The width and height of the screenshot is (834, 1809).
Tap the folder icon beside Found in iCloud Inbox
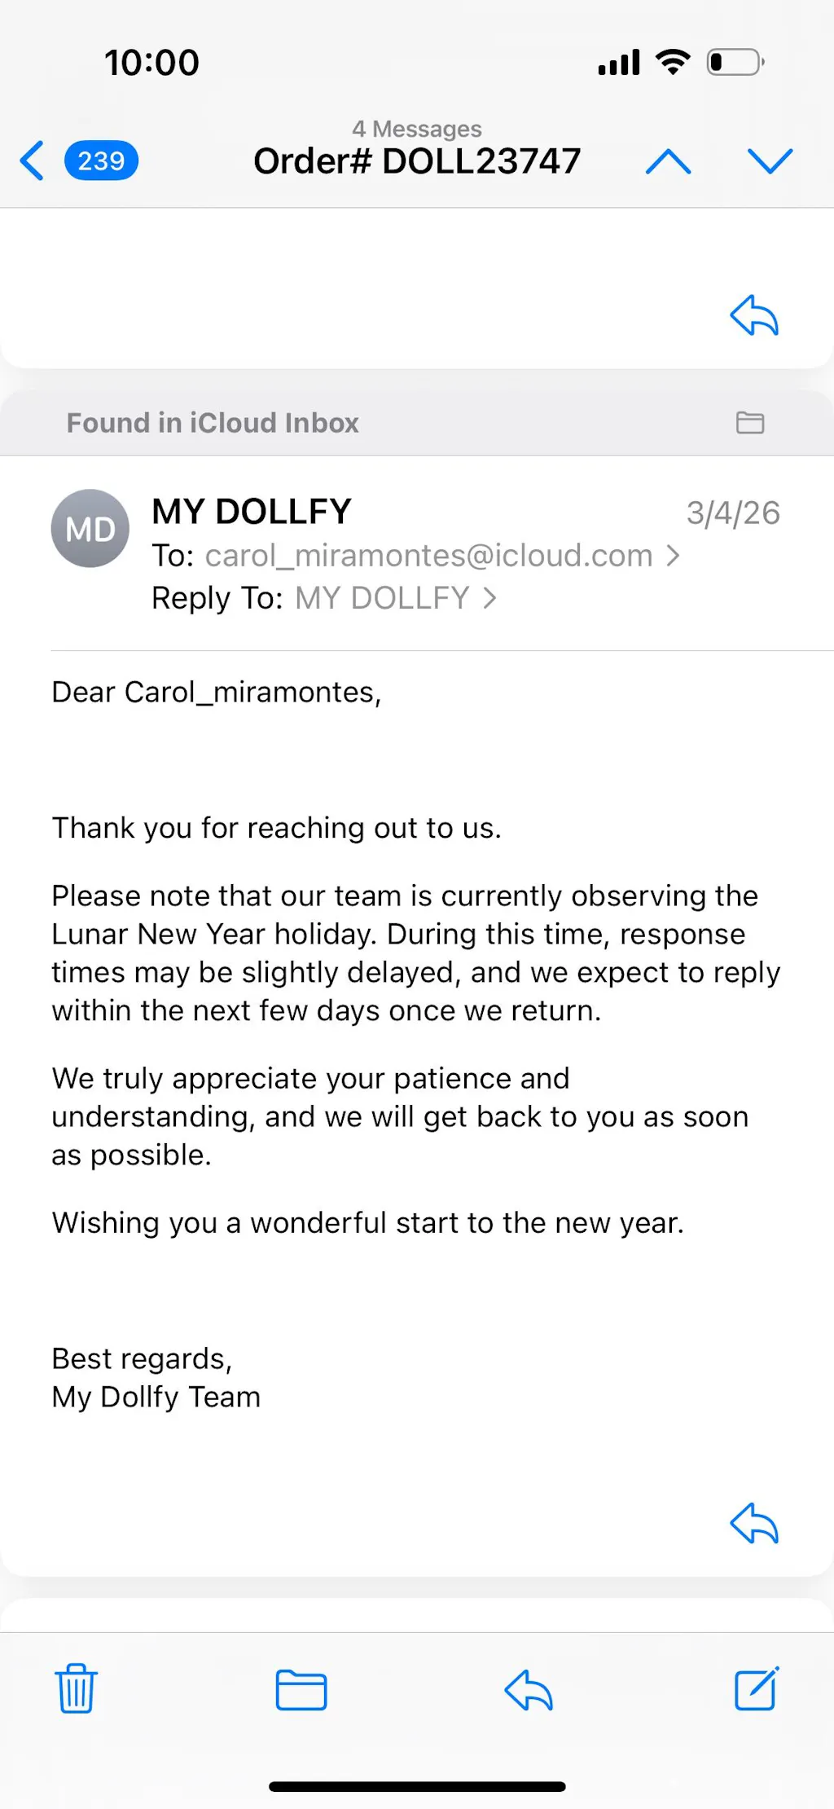pyautogui.click(x=750, y=422)
